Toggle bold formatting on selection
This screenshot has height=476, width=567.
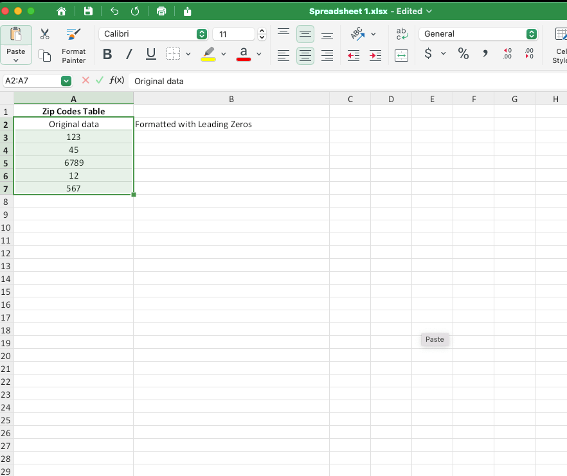pyautogui.click(x=107, y=54)
